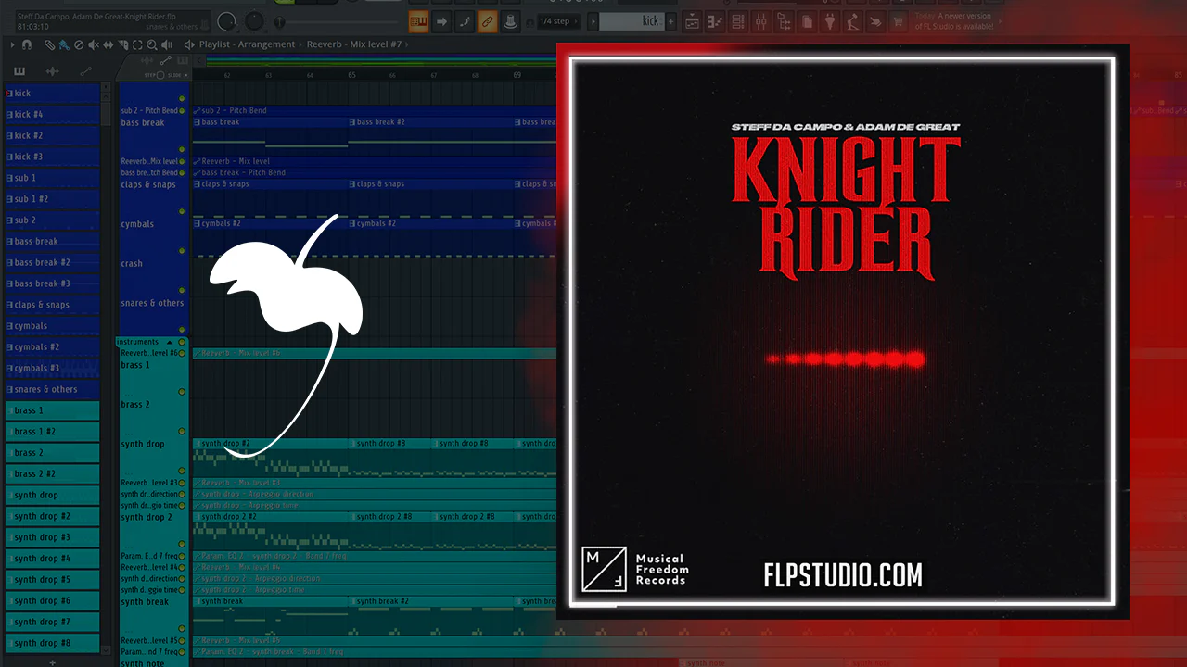Mute the synth drop track
Viewport: 1187px width, 667px height.
182,471
